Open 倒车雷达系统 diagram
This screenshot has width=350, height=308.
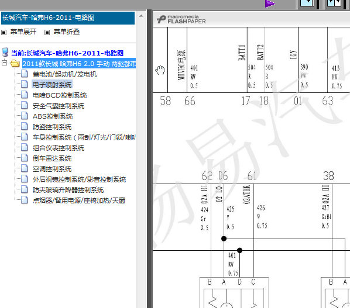[52, 158]
